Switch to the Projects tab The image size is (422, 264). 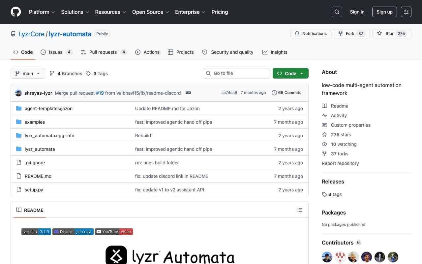point(181,52)
